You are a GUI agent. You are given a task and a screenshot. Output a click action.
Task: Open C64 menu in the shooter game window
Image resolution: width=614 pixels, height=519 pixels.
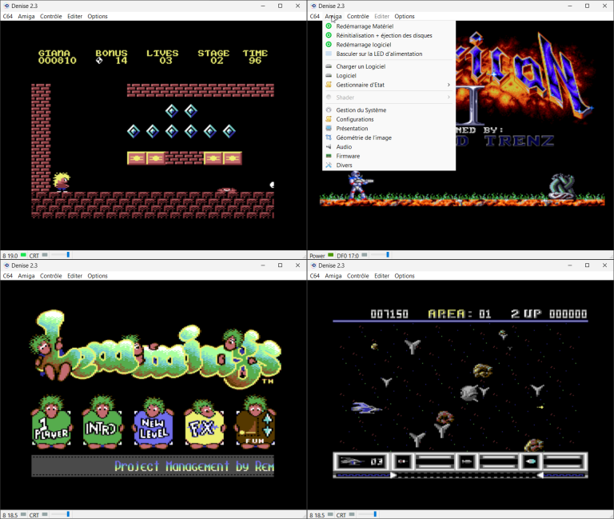click(314, 276)
